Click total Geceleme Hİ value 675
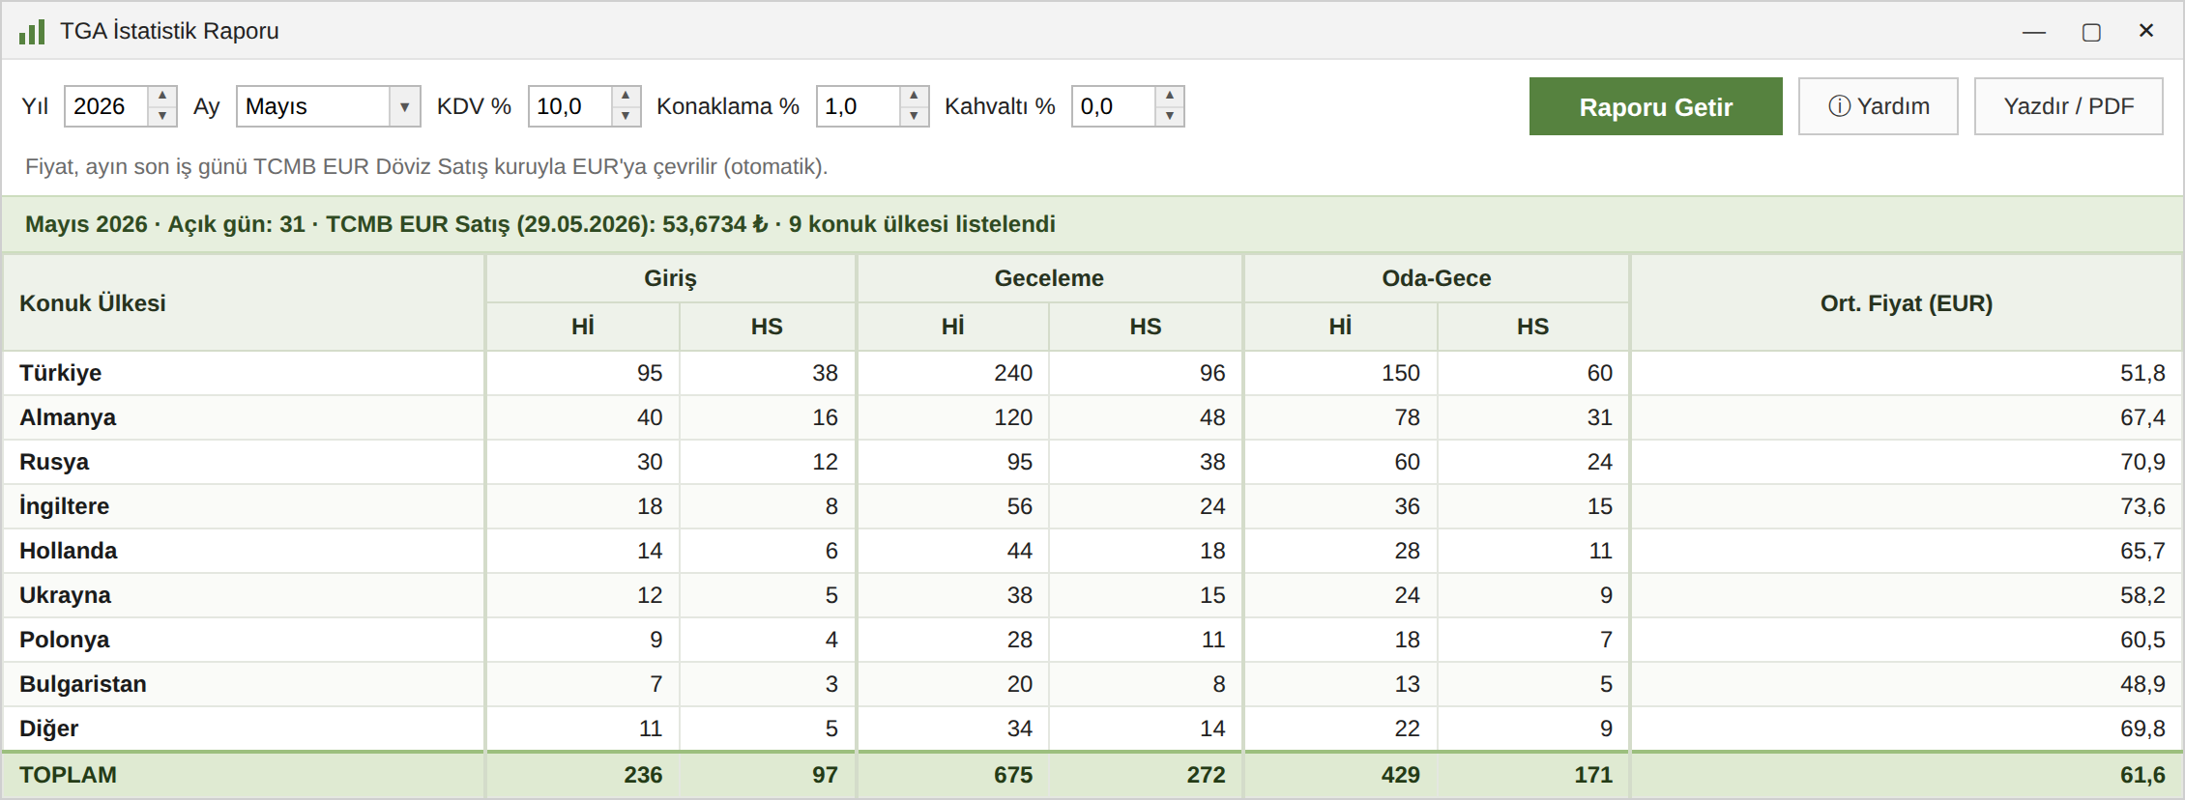The height and width of the screenshot is (800, 2185). pyautogui.click(x=1013, y=775)
